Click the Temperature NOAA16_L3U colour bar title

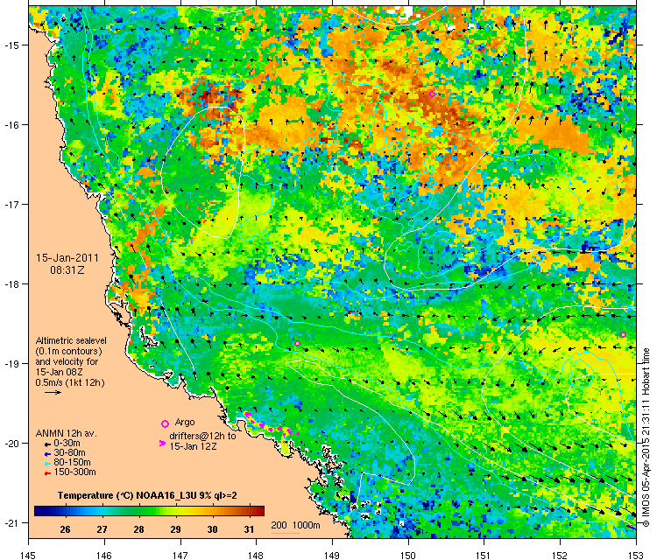[147, 495]
